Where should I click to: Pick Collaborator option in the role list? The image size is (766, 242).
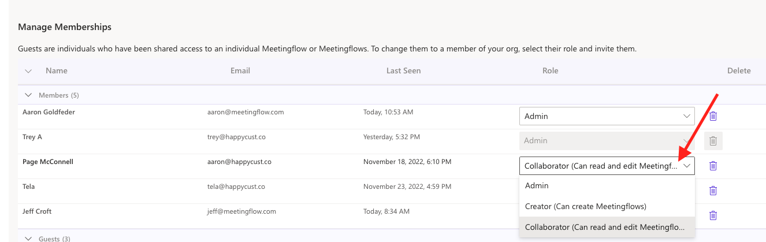(607, 227)
